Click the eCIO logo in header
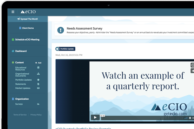194x129 pixels. 28,12
